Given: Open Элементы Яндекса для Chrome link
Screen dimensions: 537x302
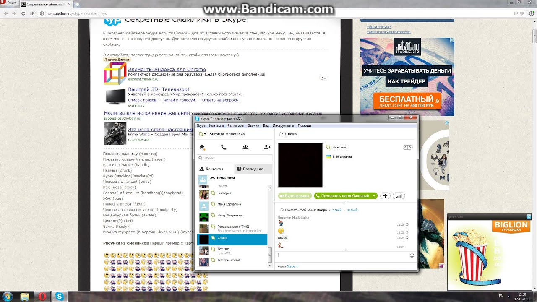Looking at the screenshot, I should (167, 69).
